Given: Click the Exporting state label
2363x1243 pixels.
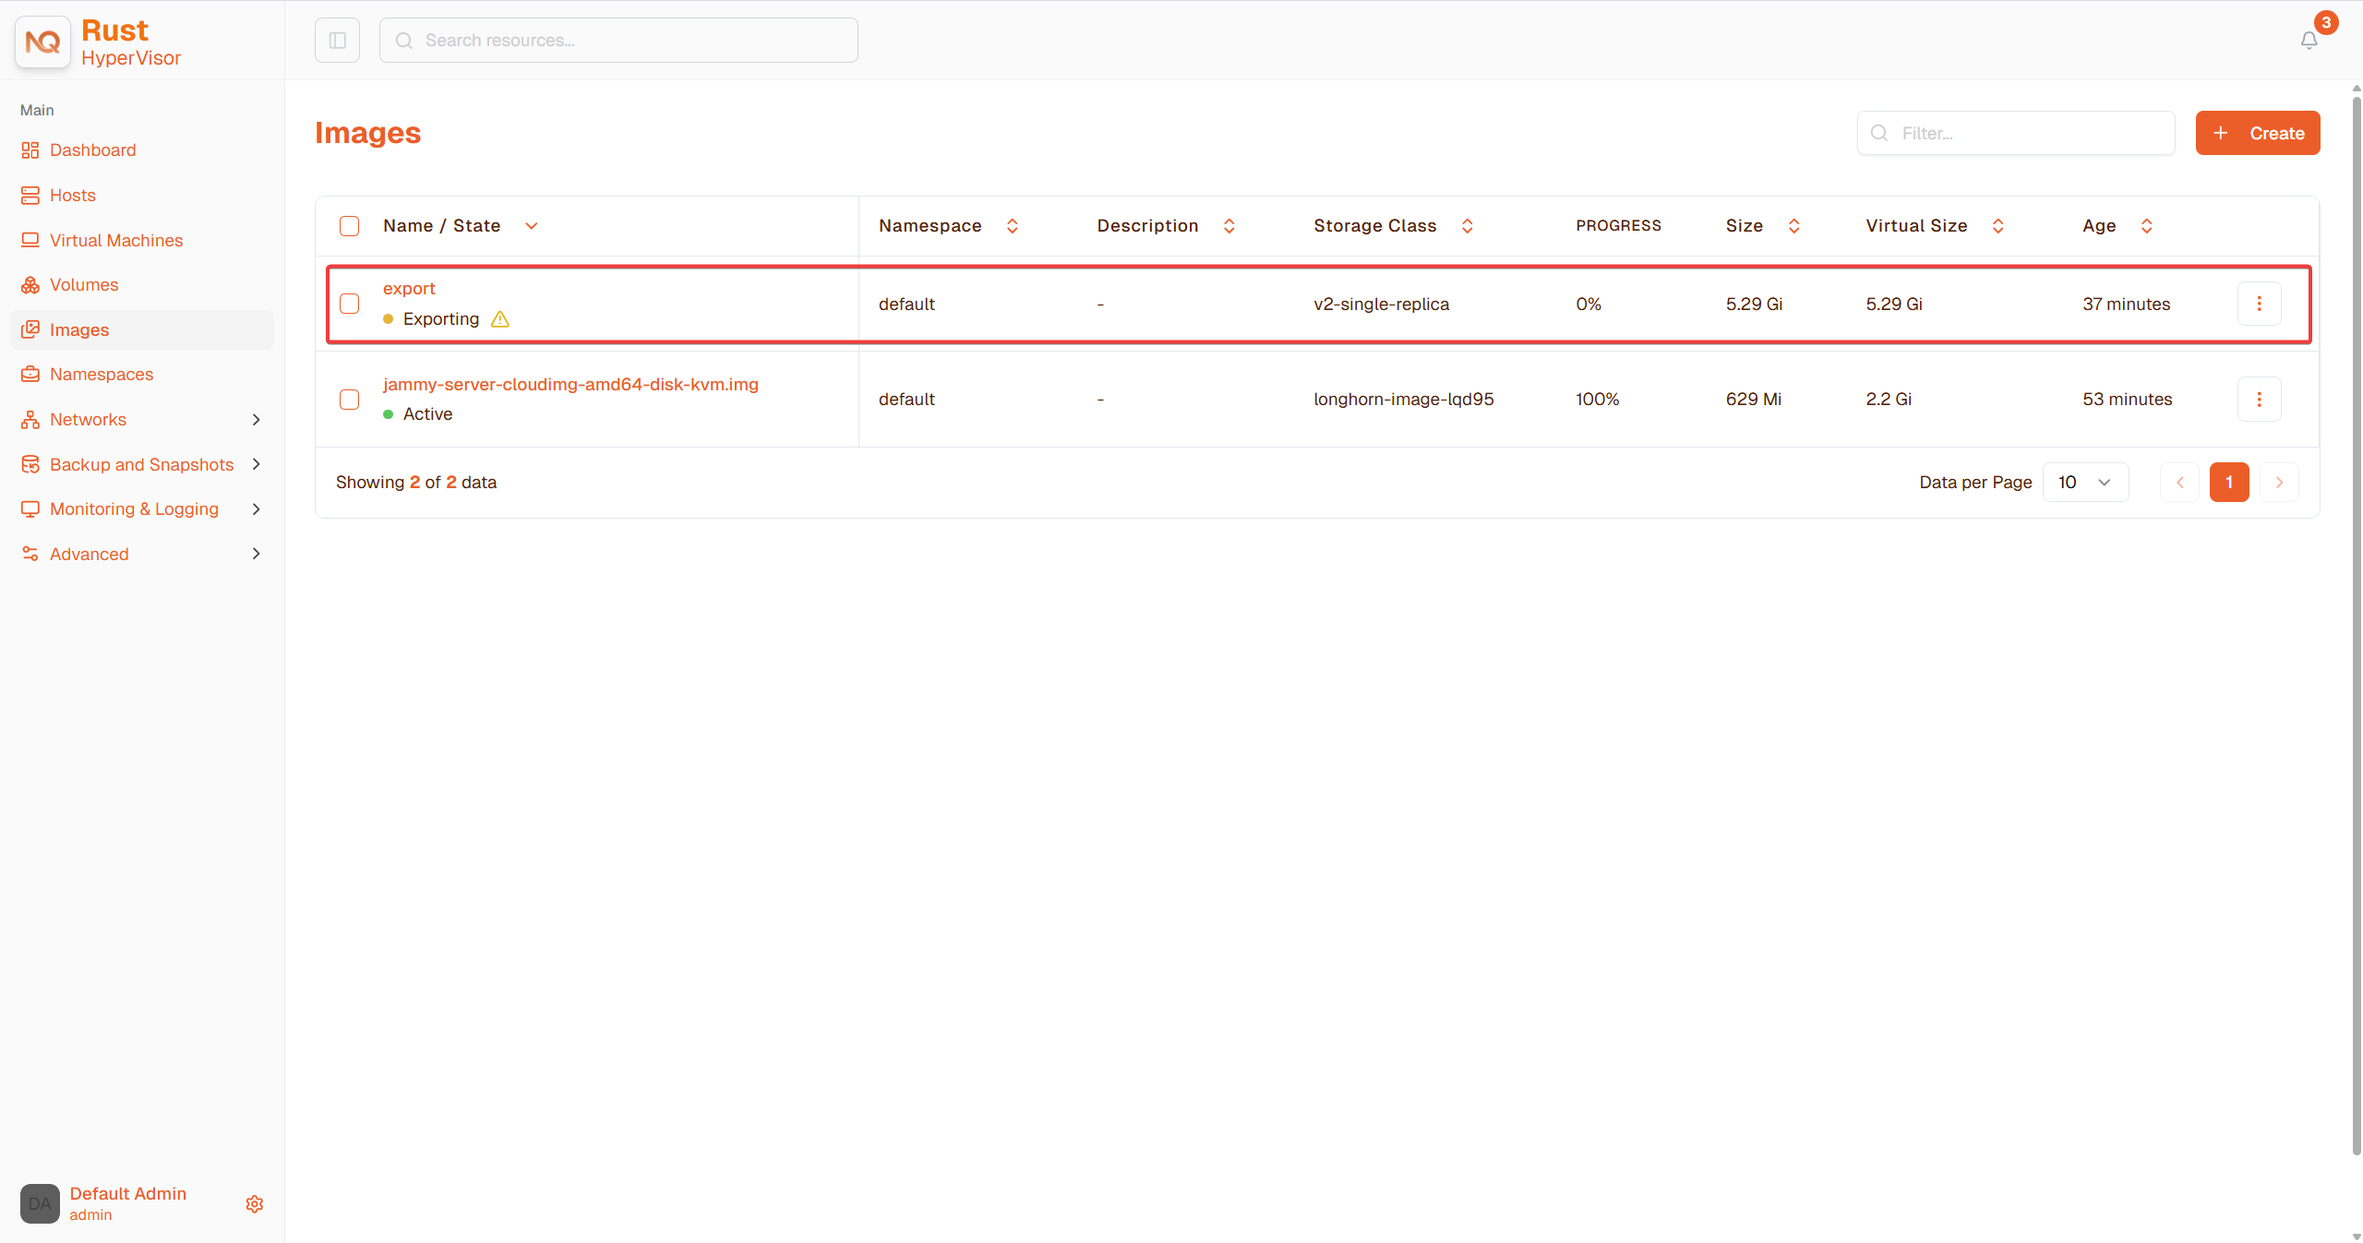Looking at the screenshot, I should click(441, 319).
